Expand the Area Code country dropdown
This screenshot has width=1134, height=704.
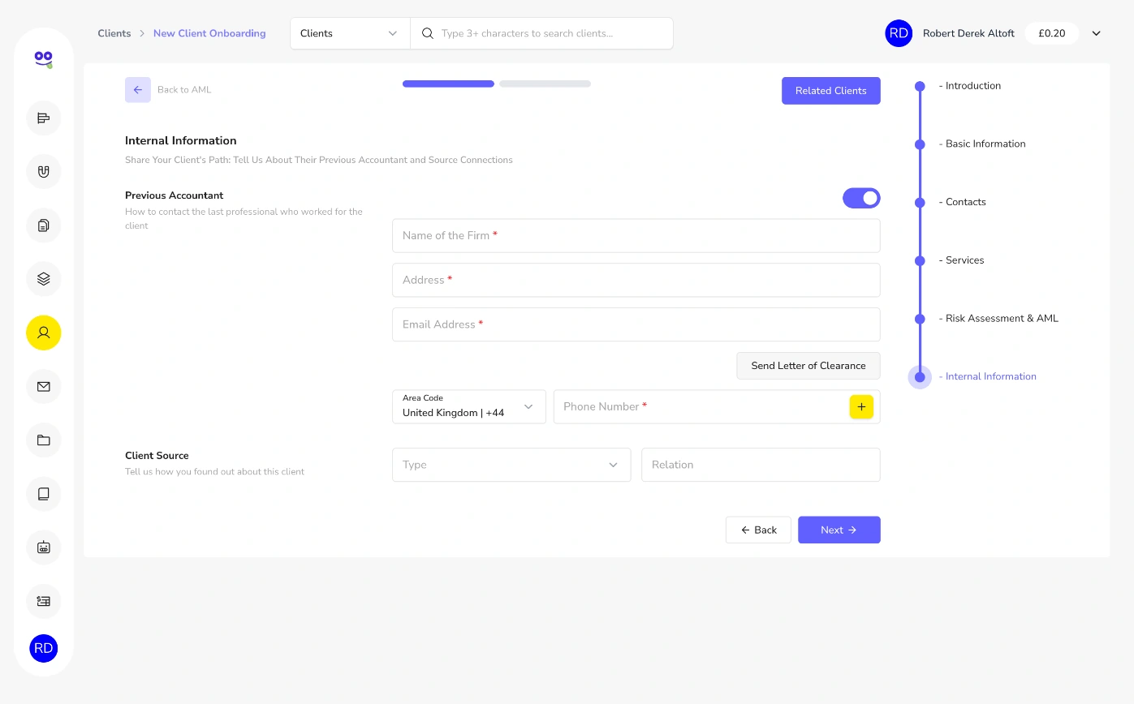(469, 406)
